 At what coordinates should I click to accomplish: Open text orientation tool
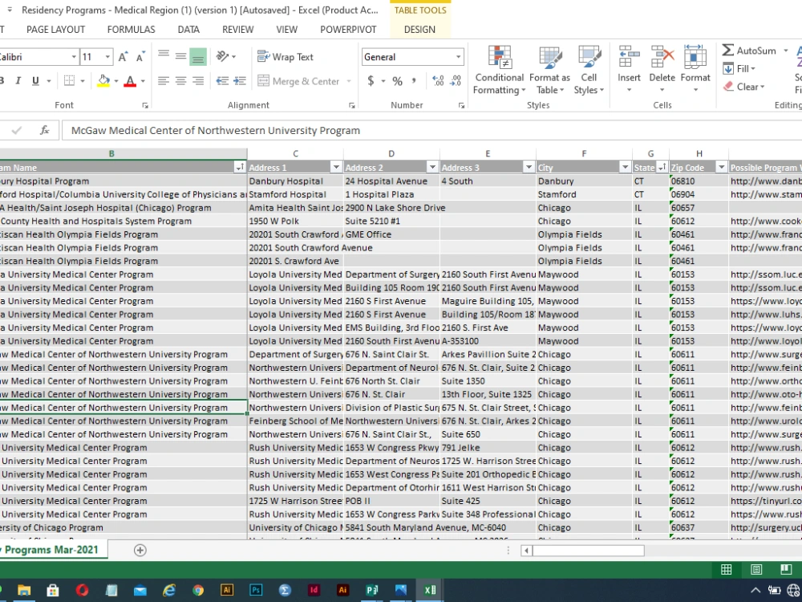click(222, 56)
